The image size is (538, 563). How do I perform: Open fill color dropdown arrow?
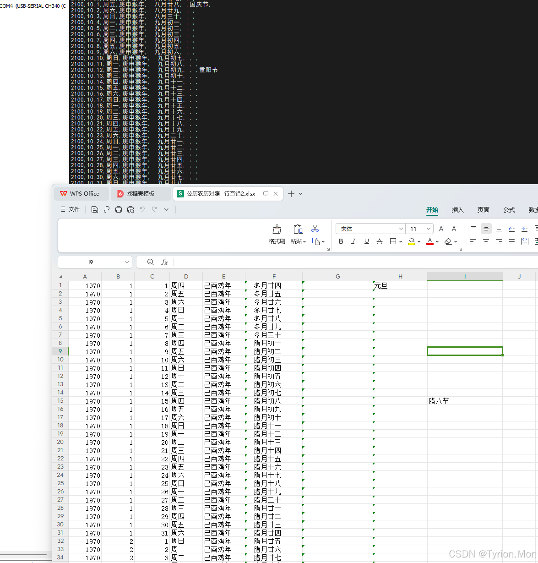click(419, 241)
